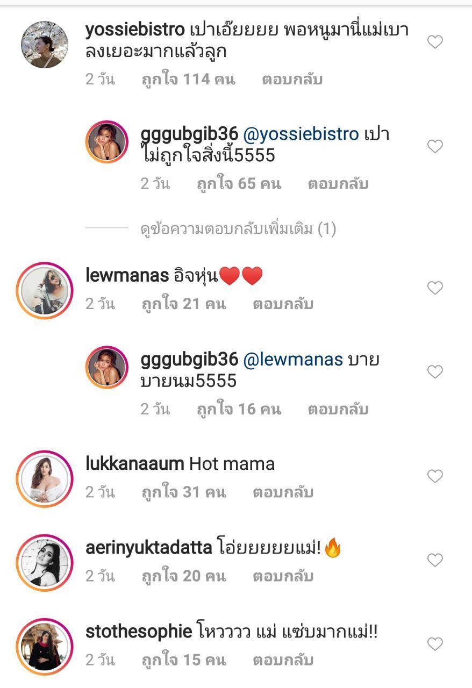Reply to the "Hot mama" comment
The width and height of the screenshot is (472, 688).
(x=283, y=492)
